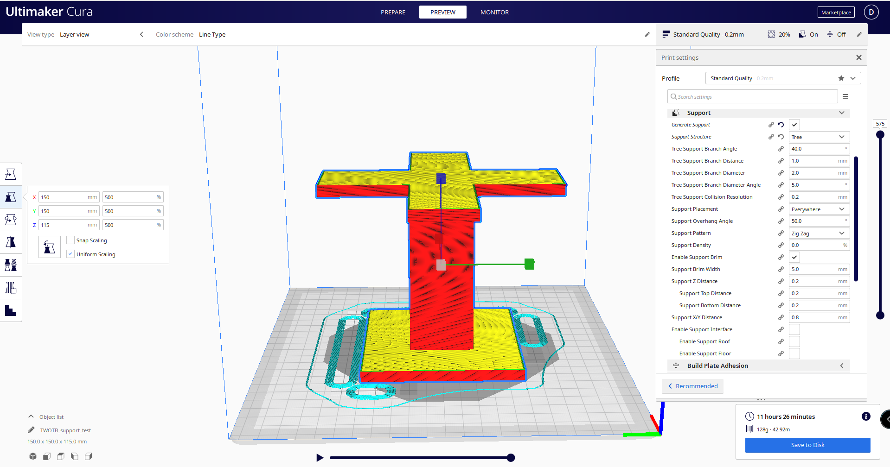Select the Move tool in left toolbar
The image size is (890, 467).
point(11,174)
